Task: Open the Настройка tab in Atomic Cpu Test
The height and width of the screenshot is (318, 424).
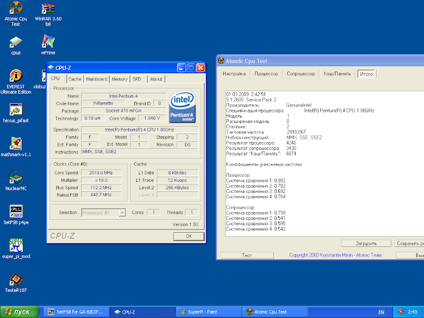Action: [x=234, y=74]
